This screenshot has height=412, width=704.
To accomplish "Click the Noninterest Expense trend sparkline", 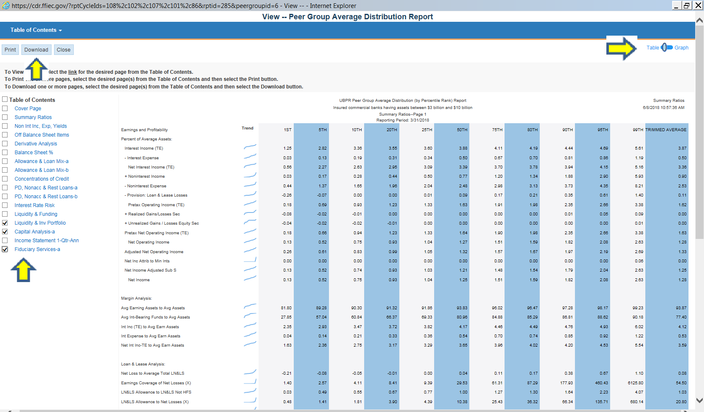I will [250, 185].
